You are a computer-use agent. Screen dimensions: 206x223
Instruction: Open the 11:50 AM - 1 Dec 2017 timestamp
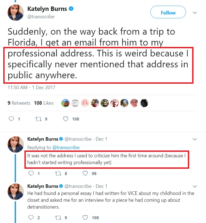point(31,88)
